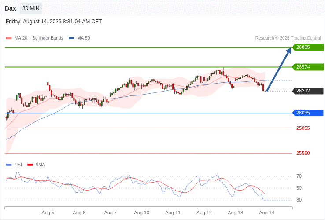Viewport: 325px width, 220px height.
Task: Click the 26574 resistance price tag
Action: pos(308,67)
